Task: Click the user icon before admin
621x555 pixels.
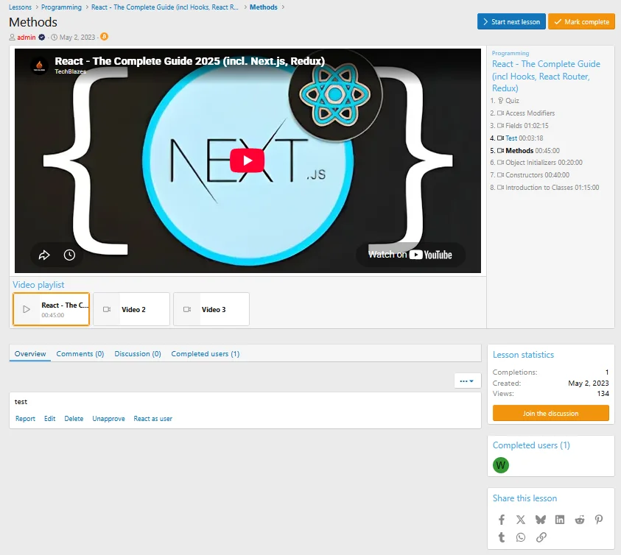Action: pyautogui.click(x=13, y=38)
